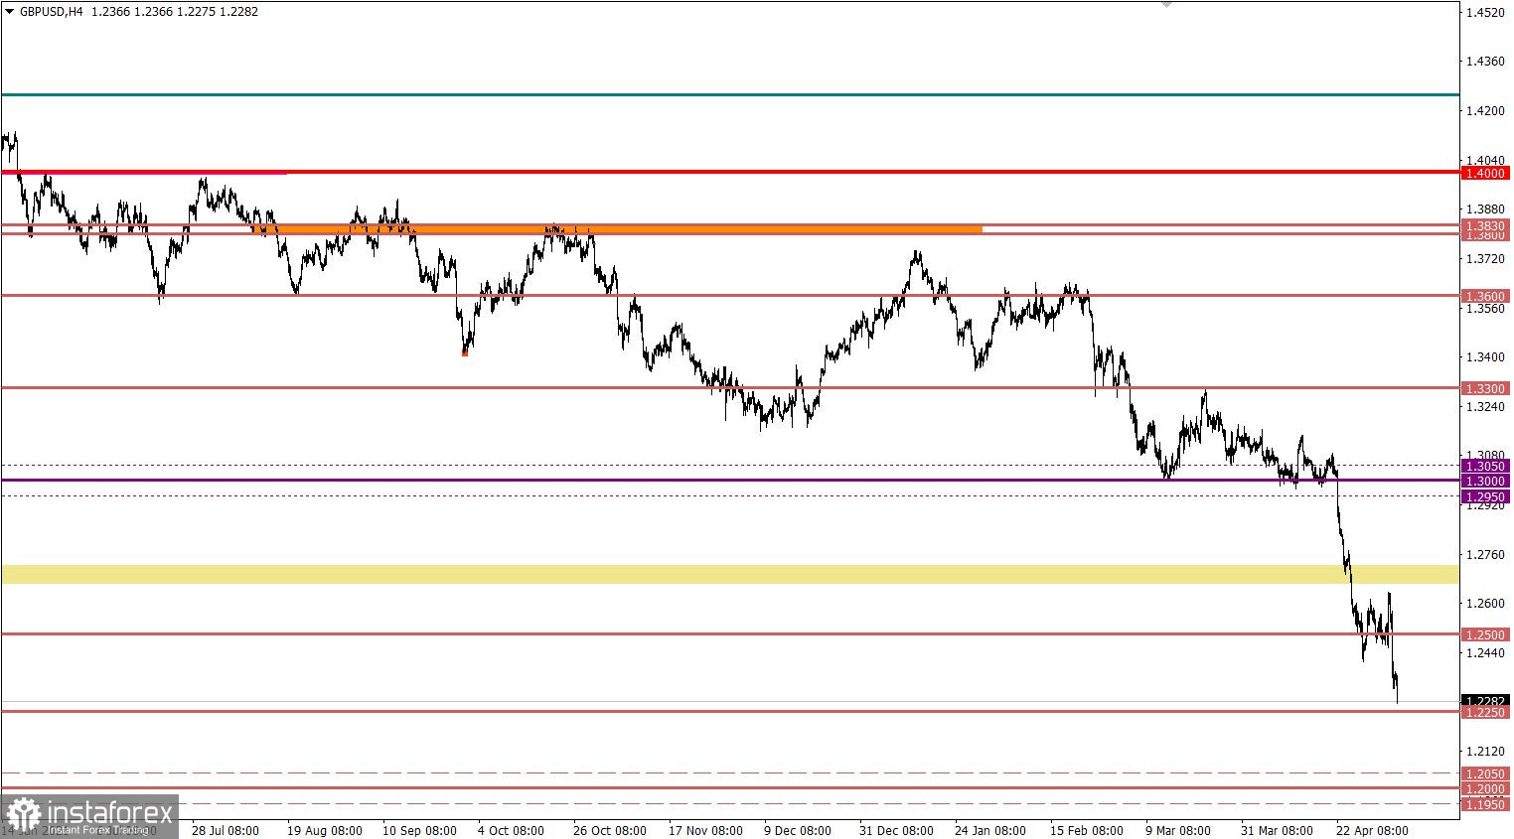The image size is (1514, 839).
Task: Click the black current price tag 1.2282
Action: 1485,701
